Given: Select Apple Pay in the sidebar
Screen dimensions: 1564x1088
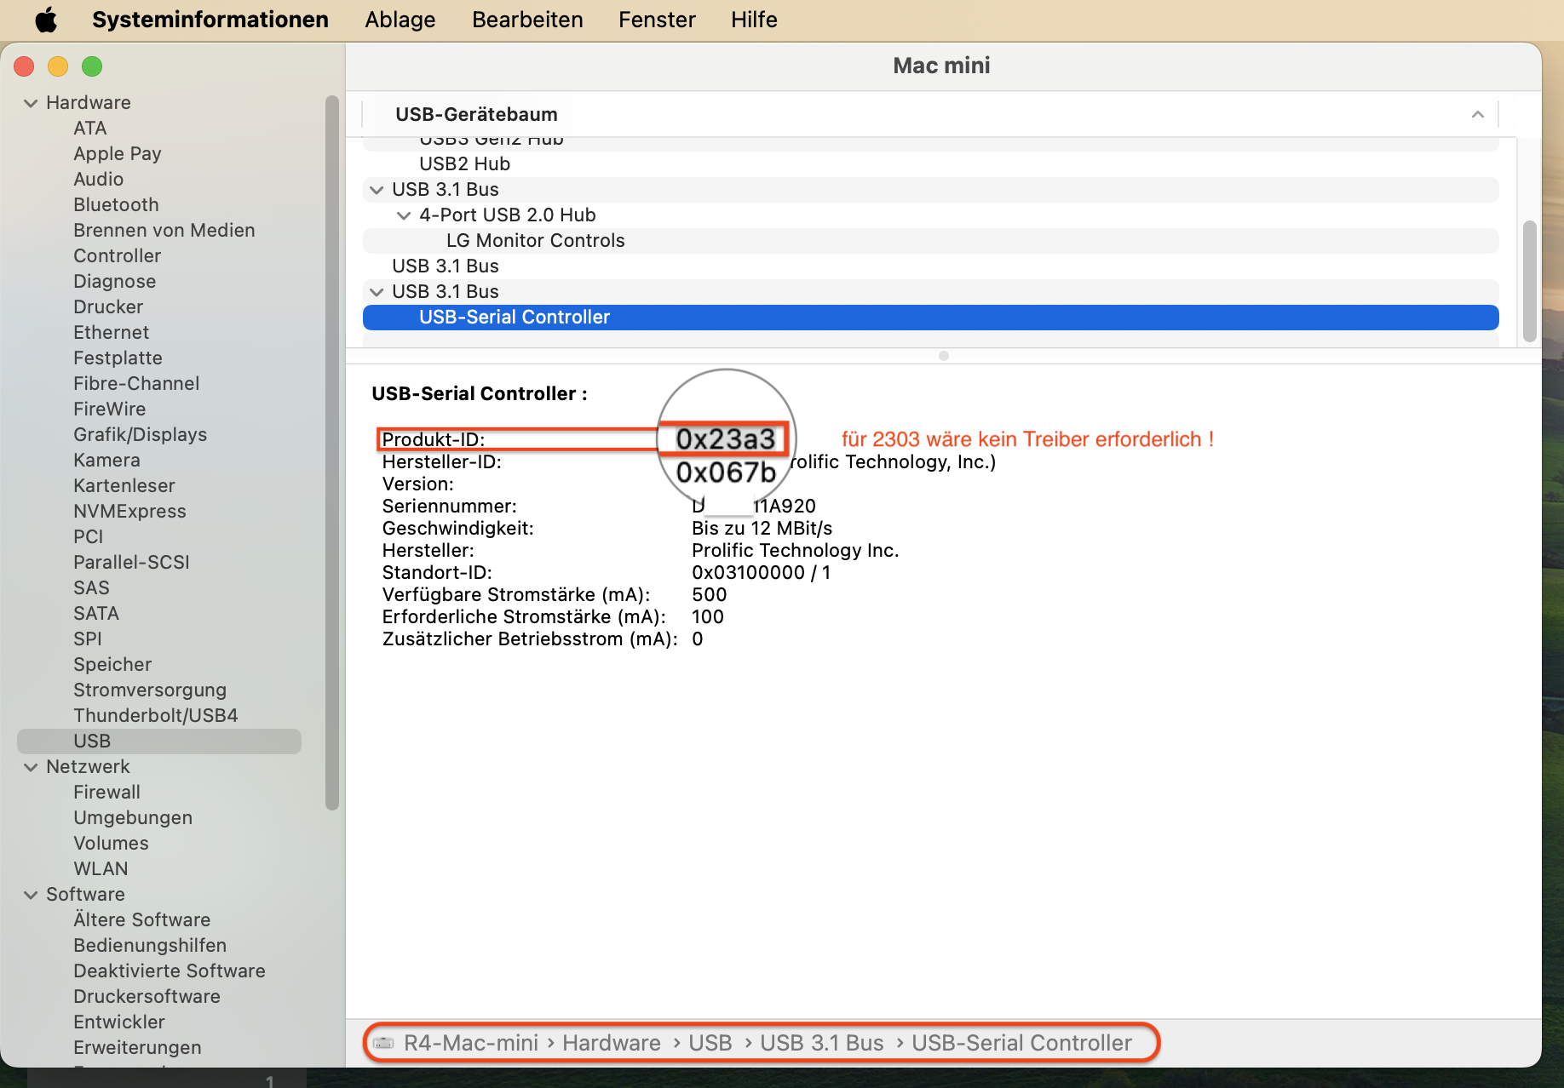Looking at the screenshot, I should [118, 153].
